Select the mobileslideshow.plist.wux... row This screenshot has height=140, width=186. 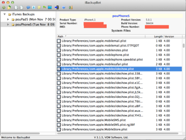point(119,111)
